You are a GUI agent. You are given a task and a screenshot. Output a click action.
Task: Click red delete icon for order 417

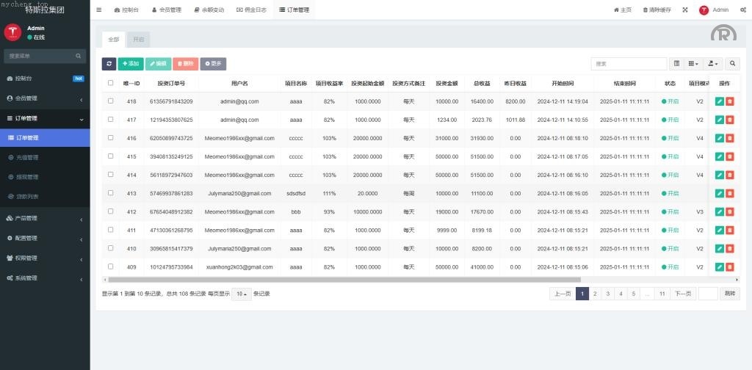(730, 120)
